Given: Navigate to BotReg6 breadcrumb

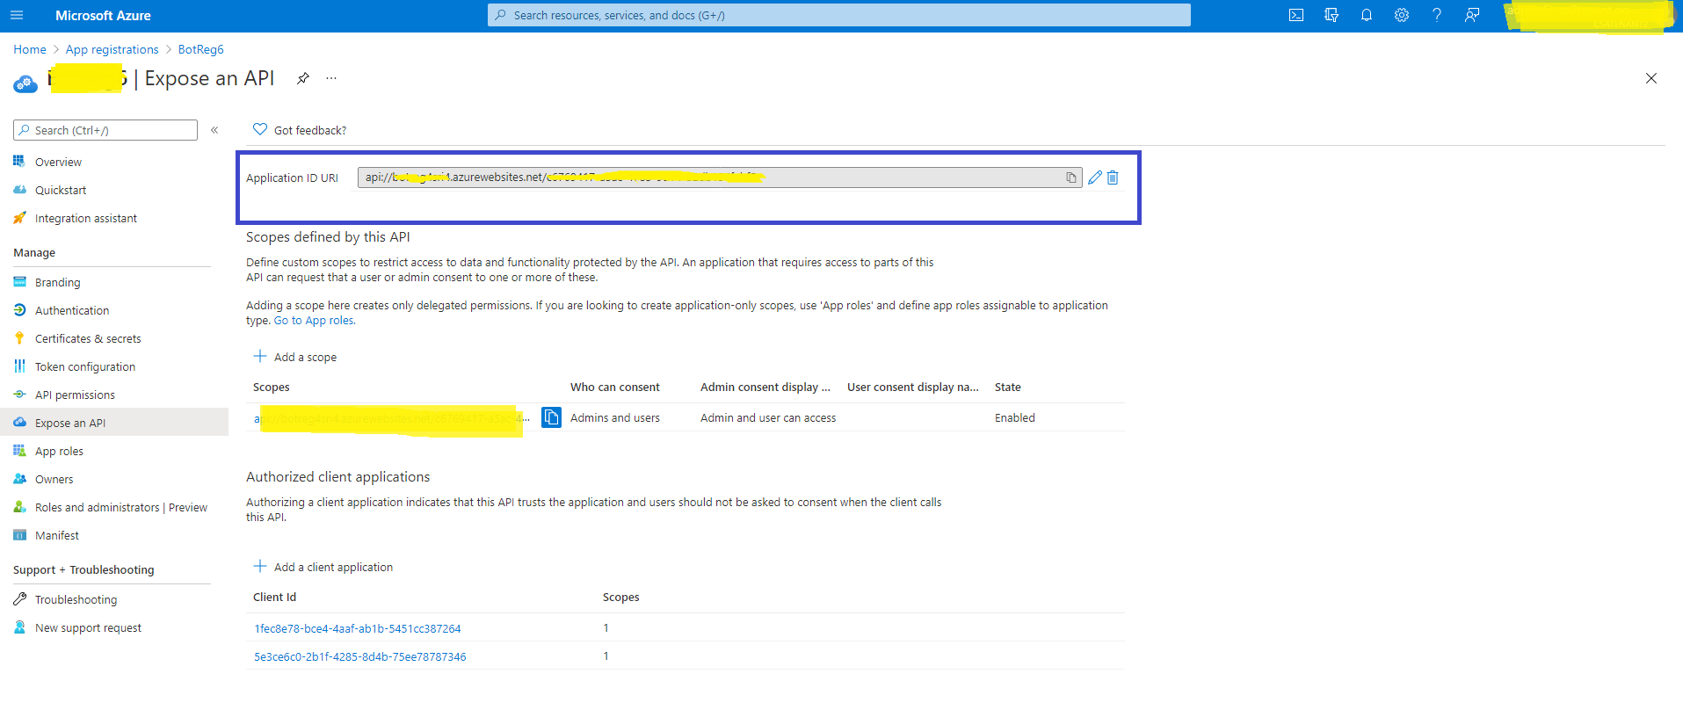Looking at the screenshot, I should (x=200, y=49).
